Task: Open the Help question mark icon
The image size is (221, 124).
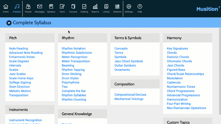Action: pos(140,7)
